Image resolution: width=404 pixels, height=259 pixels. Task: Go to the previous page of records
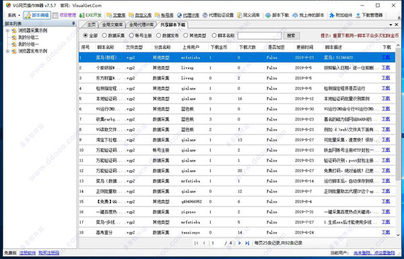click(x=204, y=243)
